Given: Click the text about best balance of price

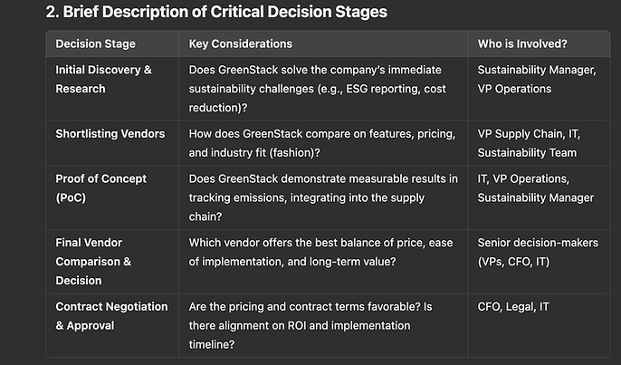Looking at the screenshot, I should click(x=320, y=252).
